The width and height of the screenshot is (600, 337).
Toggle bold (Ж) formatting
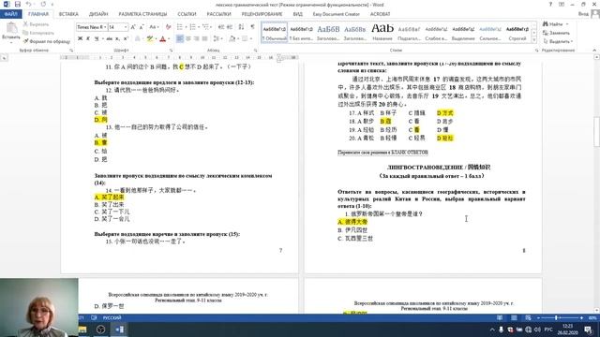[80, 38]
